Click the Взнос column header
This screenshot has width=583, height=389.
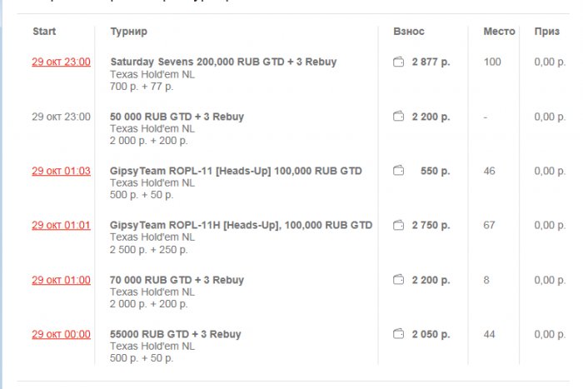409,32
